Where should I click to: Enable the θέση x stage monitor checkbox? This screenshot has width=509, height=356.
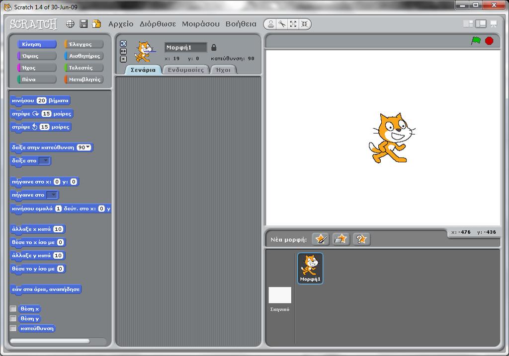[13, 308]
